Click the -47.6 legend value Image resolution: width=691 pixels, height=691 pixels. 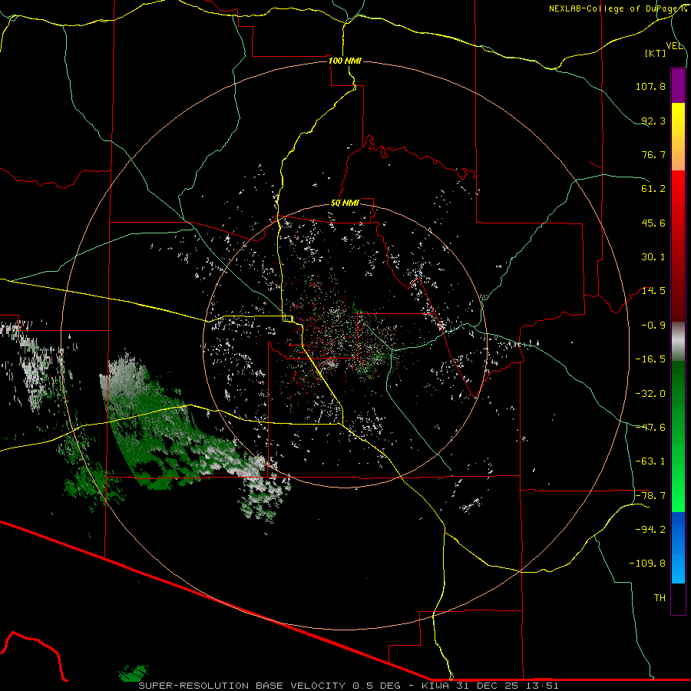[x=650, y=428]
